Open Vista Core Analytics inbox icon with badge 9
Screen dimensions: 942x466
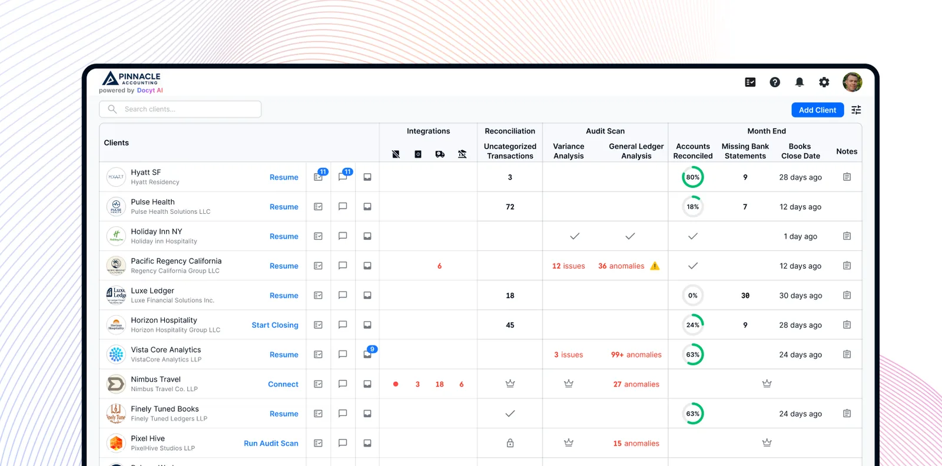pos(367,354)
